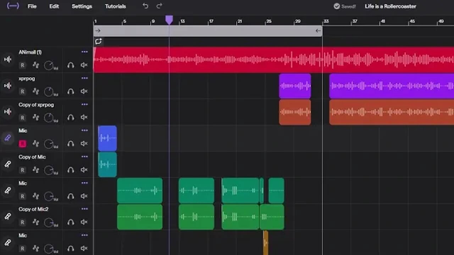Click the purple playhead marker on ruler
454x255 pixels.
169,20
